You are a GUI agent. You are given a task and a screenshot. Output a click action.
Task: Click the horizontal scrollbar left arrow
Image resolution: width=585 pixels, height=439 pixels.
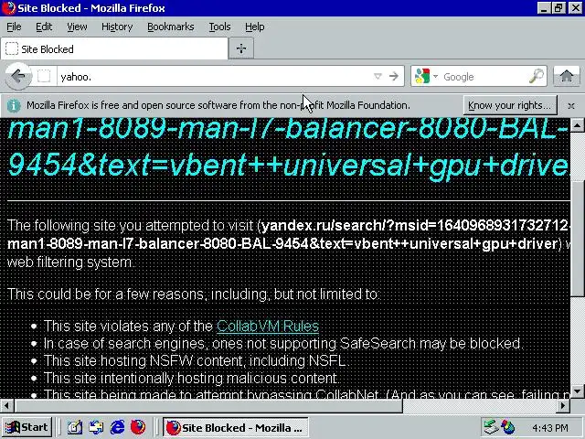tap(6, 405)
